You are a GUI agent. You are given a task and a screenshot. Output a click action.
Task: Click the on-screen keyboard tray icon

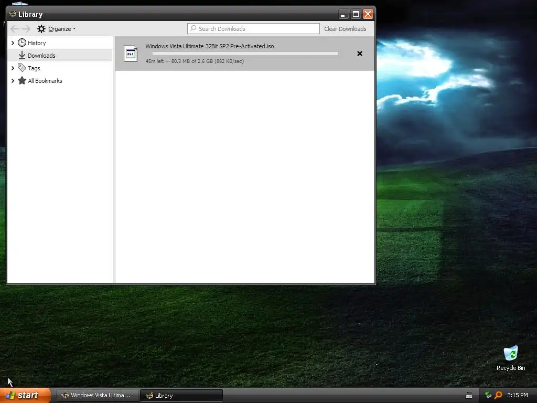click(x=469, y=396)
